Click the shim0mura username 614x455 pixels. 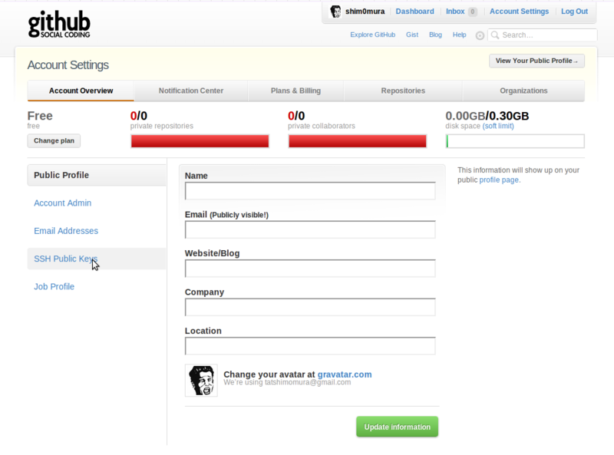365,12
